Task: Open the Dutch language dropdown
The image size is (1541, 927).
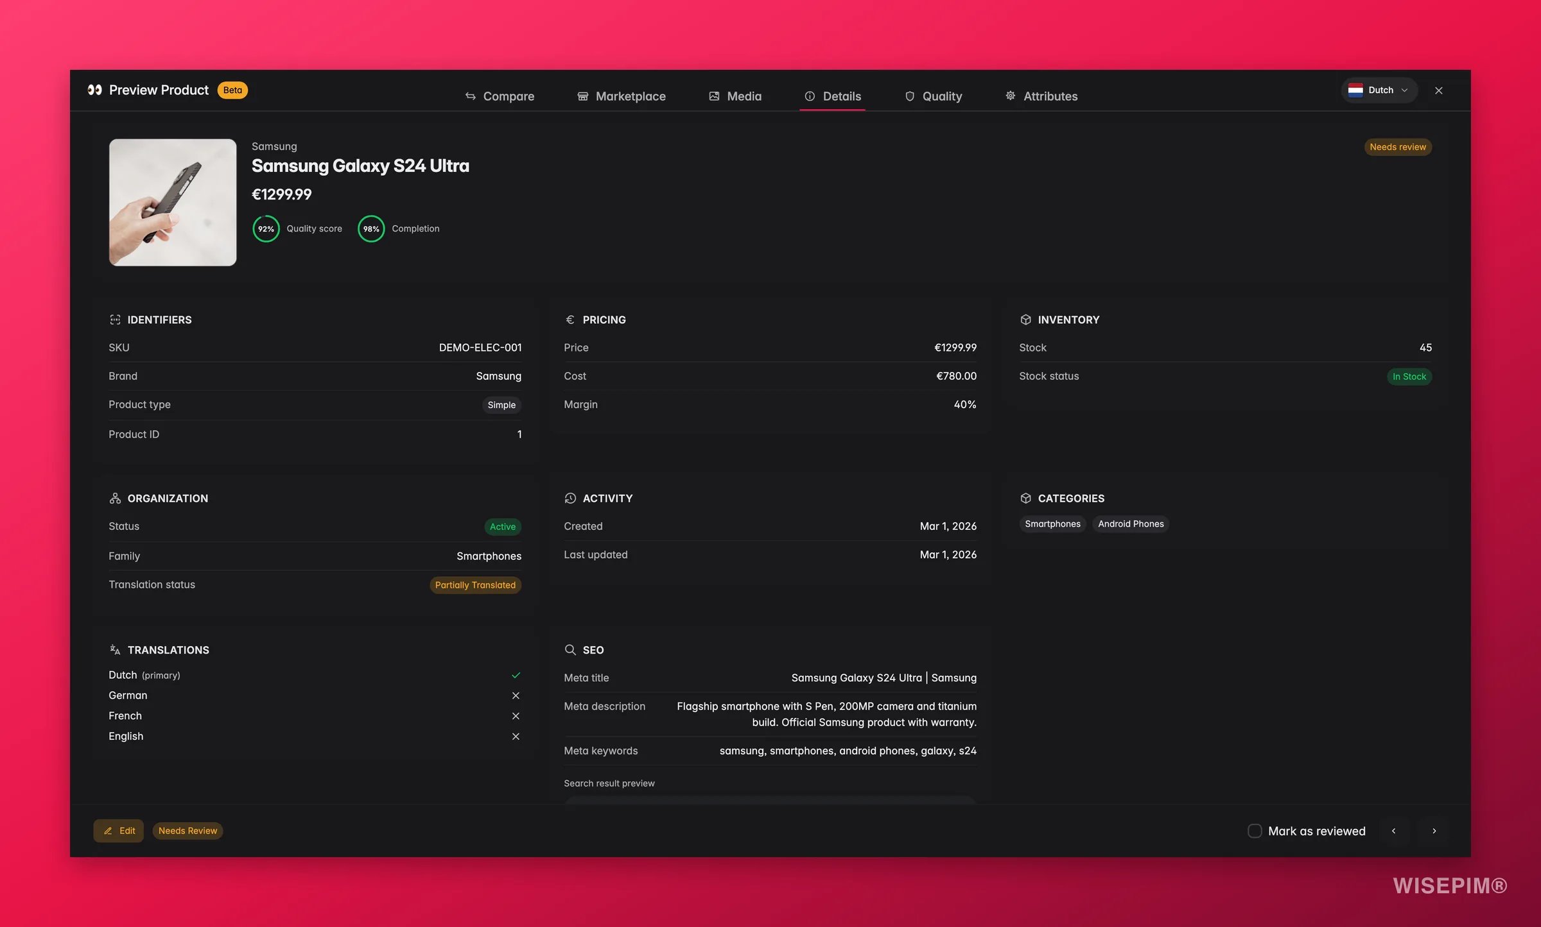Action: point(1378,90)
